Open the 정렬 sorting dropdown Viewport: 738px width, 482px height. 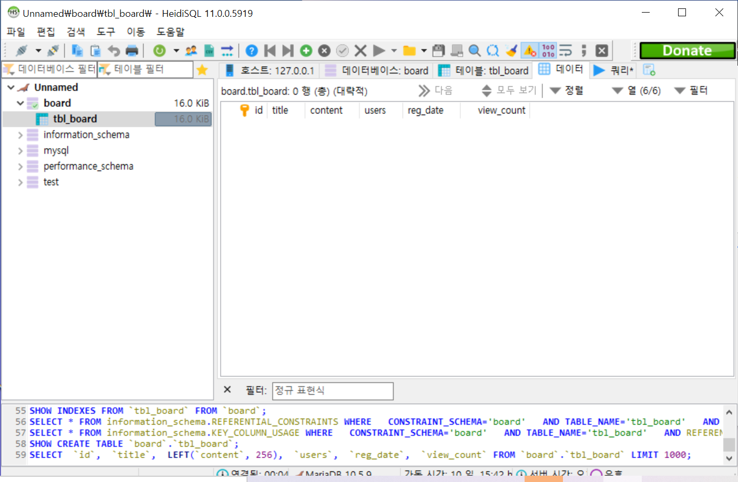(x=567, y=91)
